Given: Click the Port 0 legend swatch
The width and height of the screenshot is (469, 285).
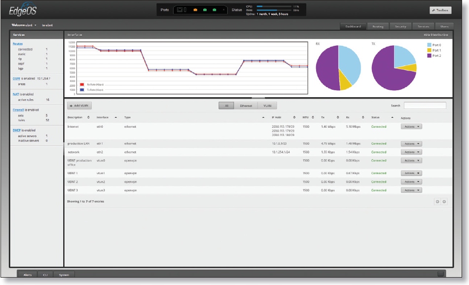Looking at the screenshot, I should point(429,45).
